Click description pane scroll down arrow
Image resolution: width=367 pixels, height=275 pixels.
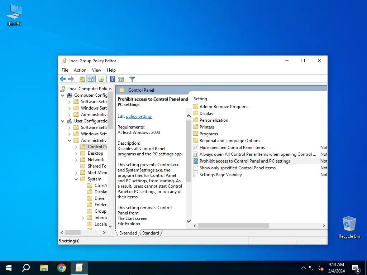pos(189,221)
